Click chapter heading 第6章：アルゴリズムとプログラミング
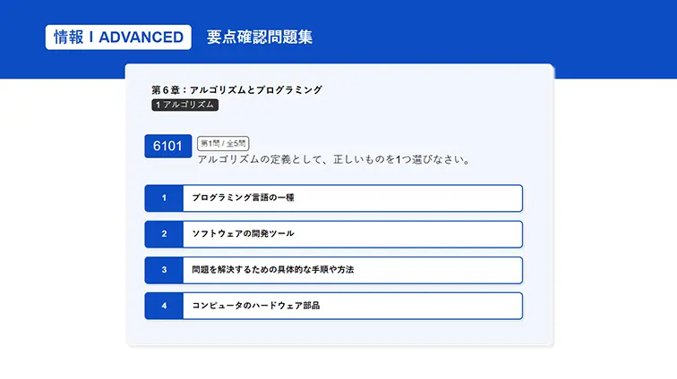Image resolution: width=677 pixels, height=379 pixels. (x=236, y=89)
